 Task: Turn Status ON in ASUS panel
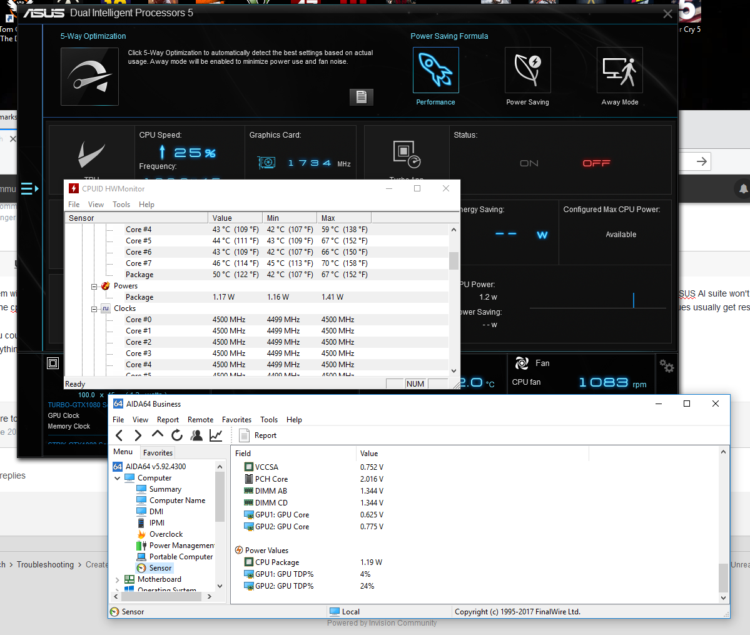pos(529,164)
